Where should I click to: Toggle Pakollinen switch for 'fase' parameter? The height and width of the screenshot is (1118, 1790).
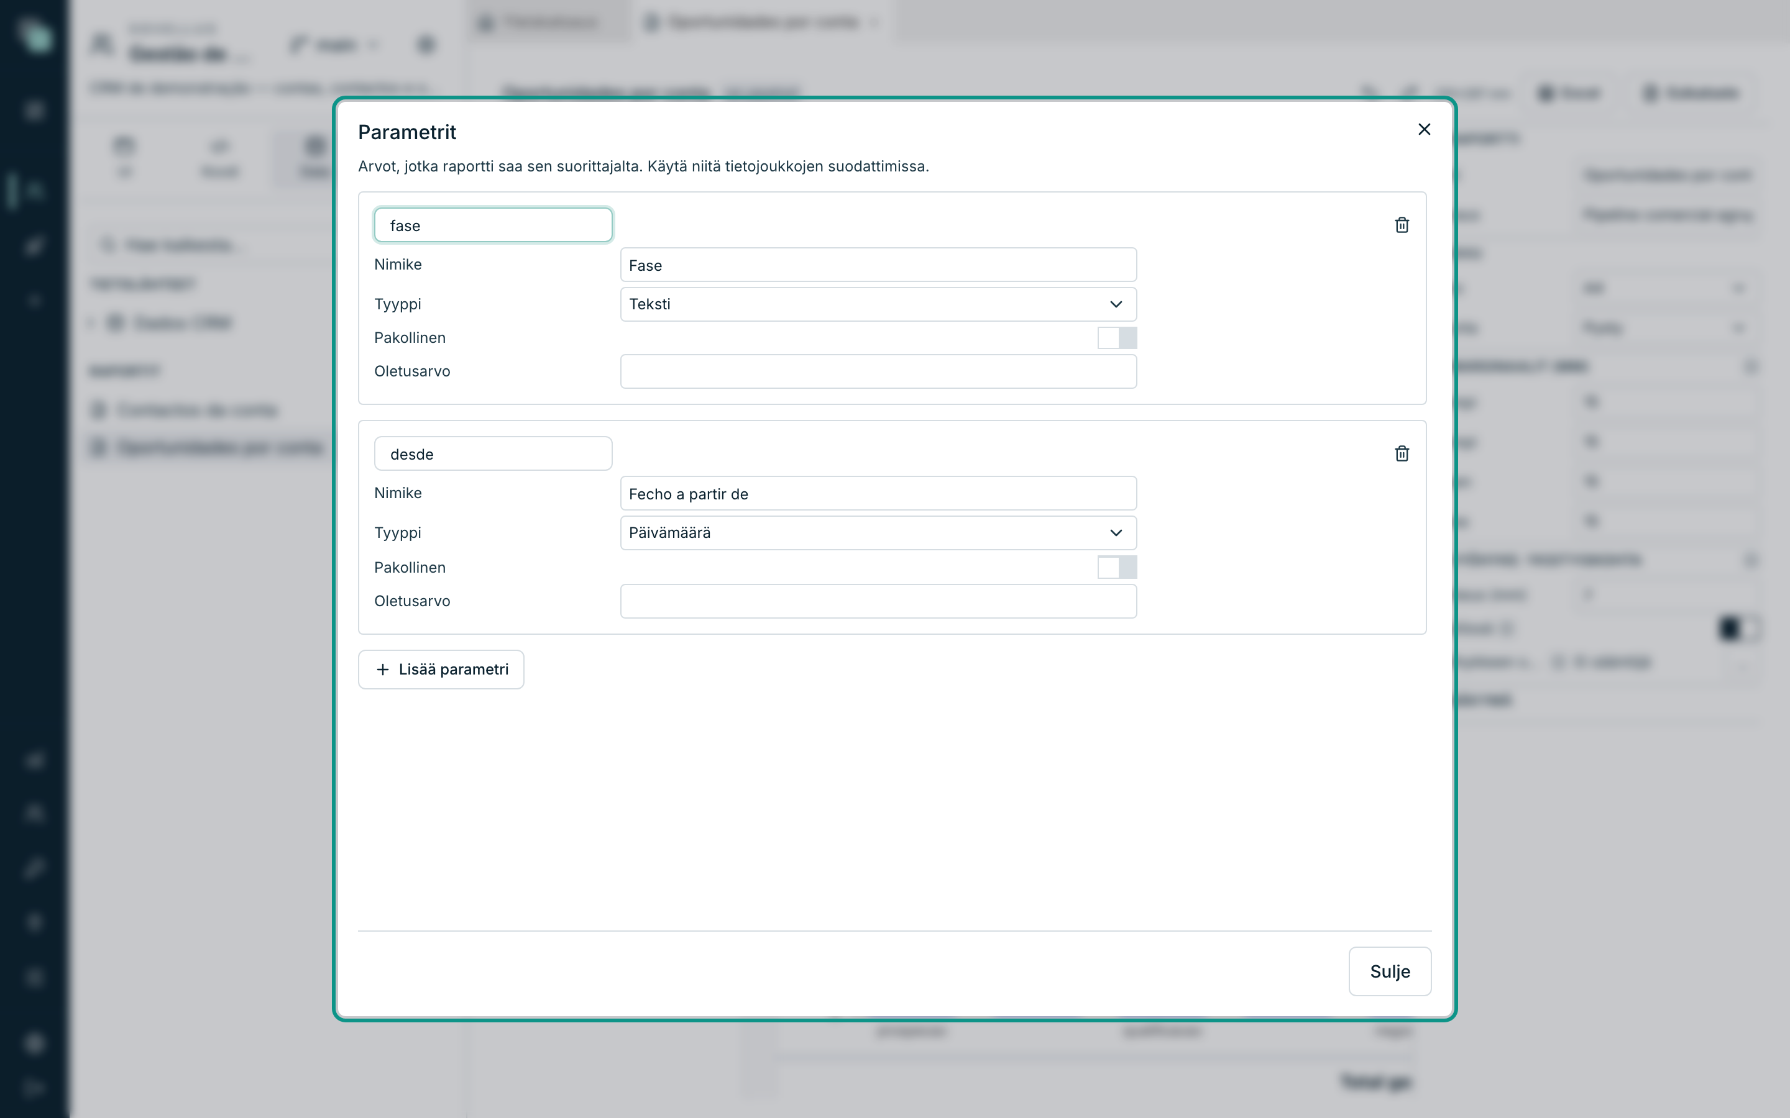[x=1117, y=338]
